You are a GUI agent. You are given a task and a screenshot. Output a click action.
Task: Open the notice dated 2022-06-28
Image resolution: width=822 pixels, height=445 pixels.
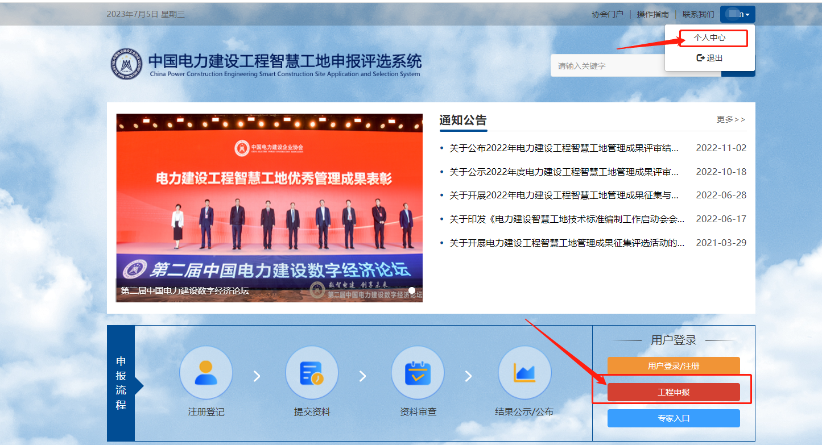pyautogui.click(x=564, y=196)
